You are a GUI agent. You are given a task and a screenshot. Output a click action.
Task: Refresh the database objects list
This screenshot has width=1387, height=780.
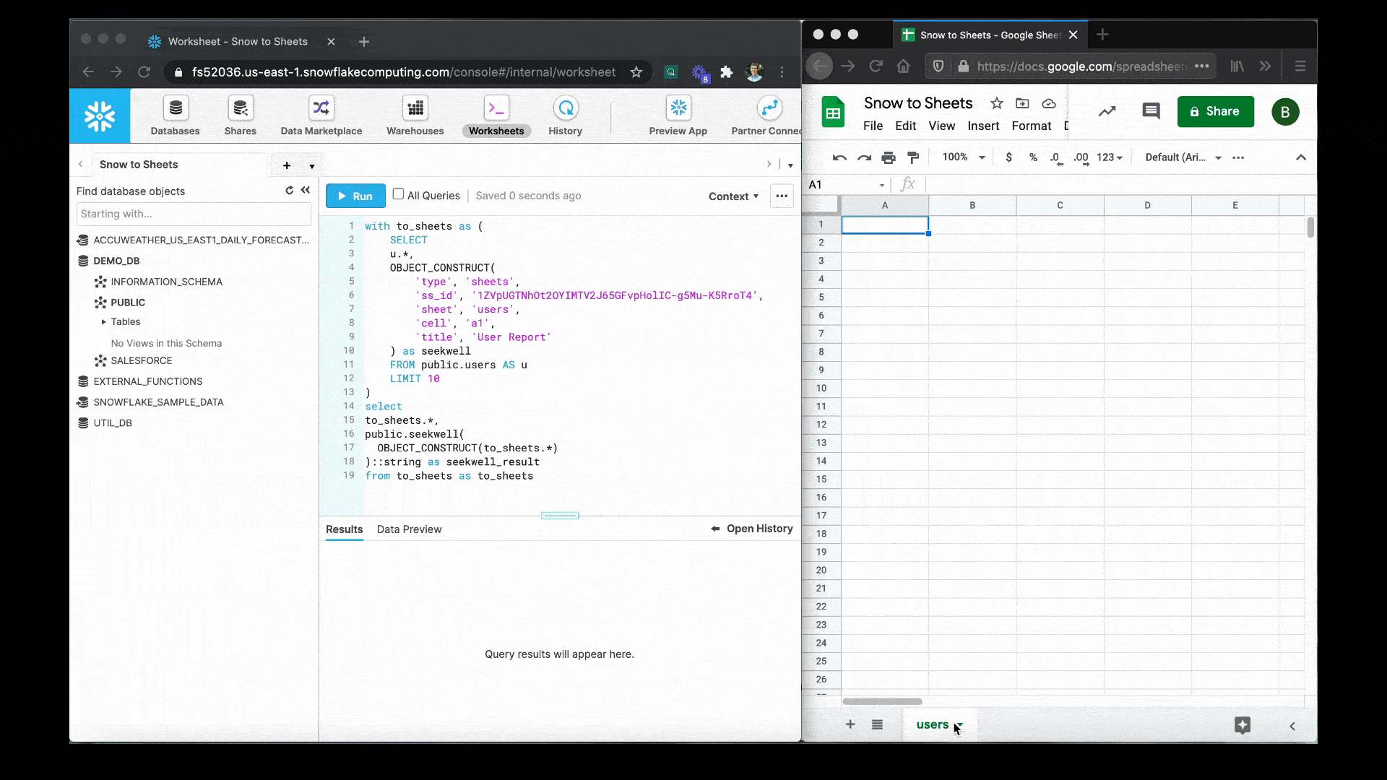[290, 190]
